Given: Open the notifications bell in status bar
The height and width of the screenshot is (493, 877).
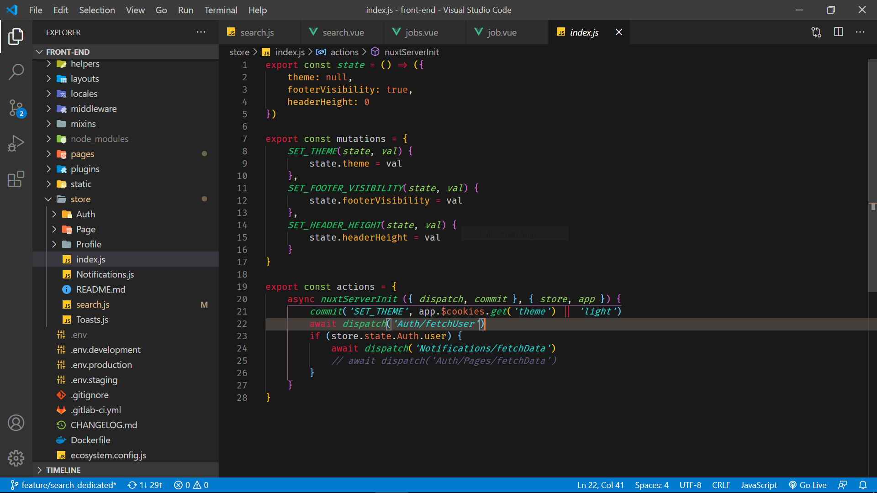Looking at the screenshot, I should click(863, 485).
